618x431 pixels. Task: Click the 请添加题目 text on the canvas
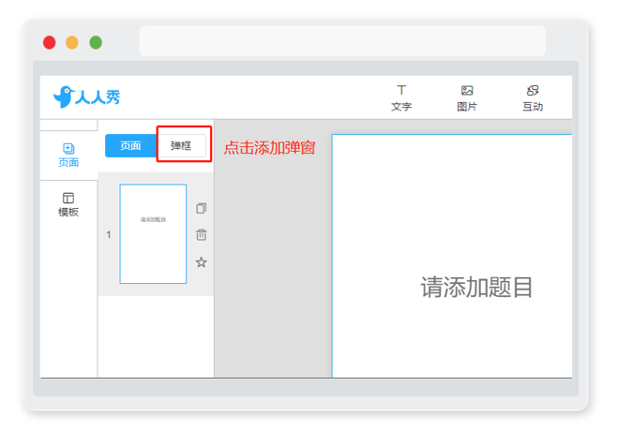[x=476, y=287]
